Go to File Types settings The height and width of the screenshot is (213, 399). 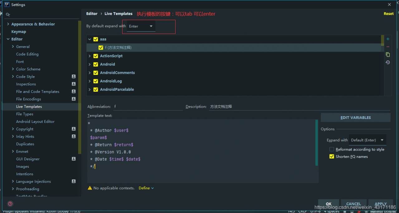click(25, 114)
